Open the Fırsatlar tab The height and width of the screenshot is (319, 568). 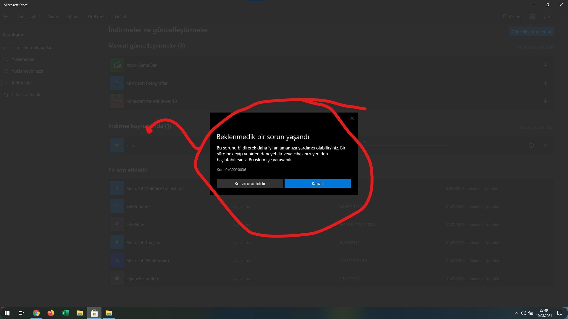(122, 17)
